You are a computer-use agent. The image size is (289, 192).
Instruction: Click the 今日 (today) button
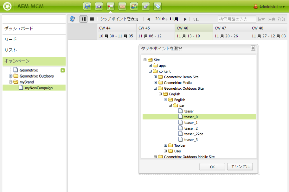point(196,19)
